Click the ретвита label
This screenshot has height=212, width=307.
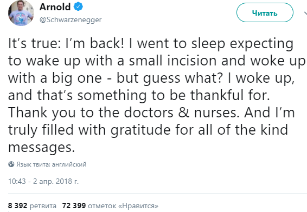43,206
